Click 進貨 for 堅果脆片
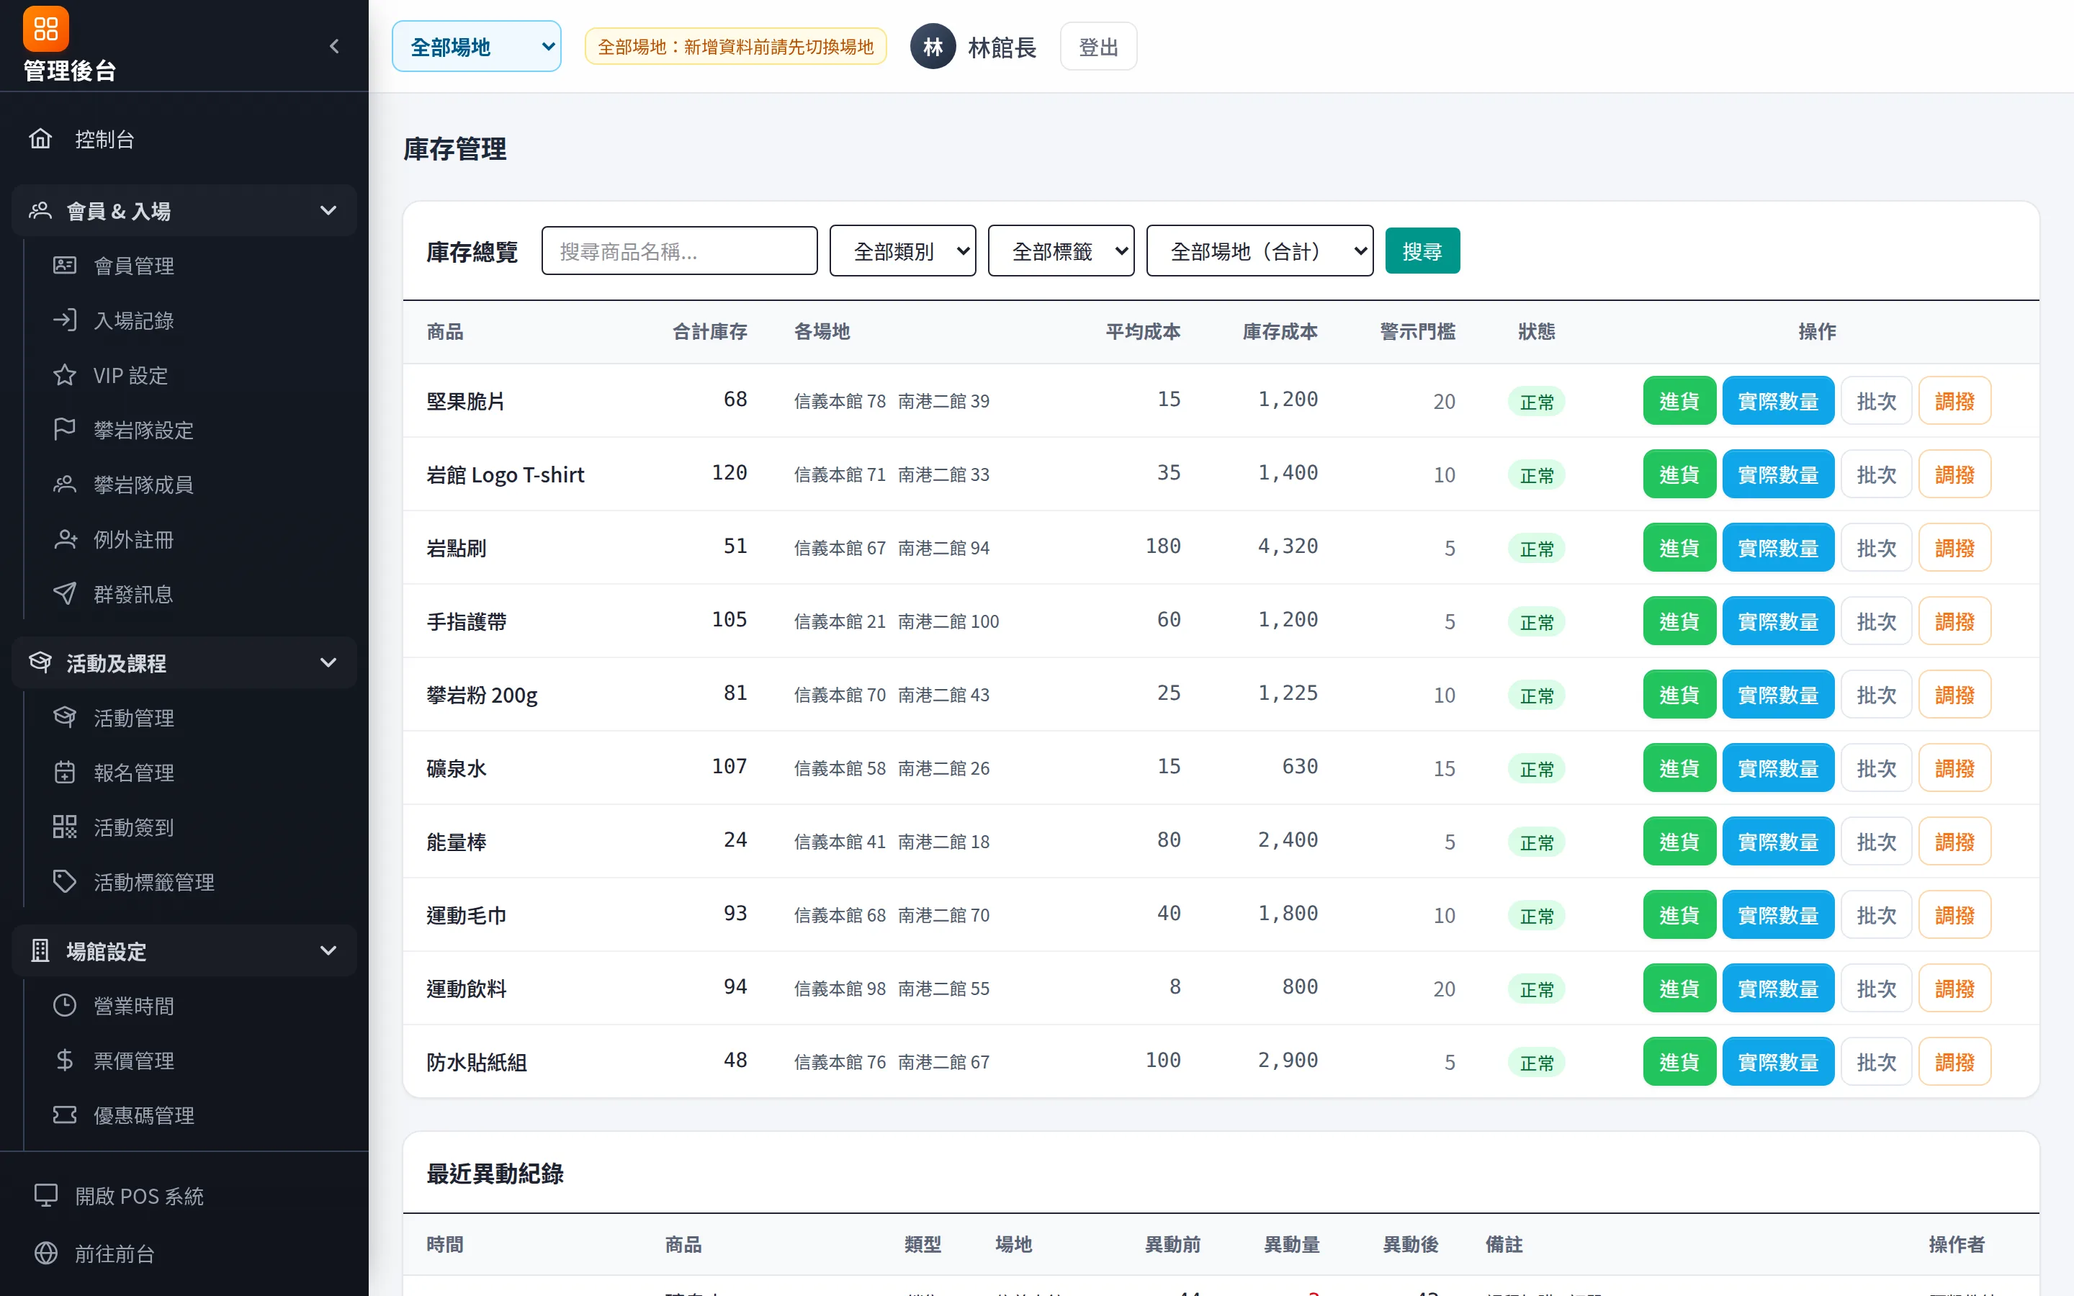The height and width of the screenshot is (1296, 2074). tap(1679, 400)
